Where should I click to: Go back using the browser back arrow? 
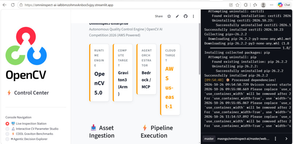pyautogui.click(x=4, y=5)
